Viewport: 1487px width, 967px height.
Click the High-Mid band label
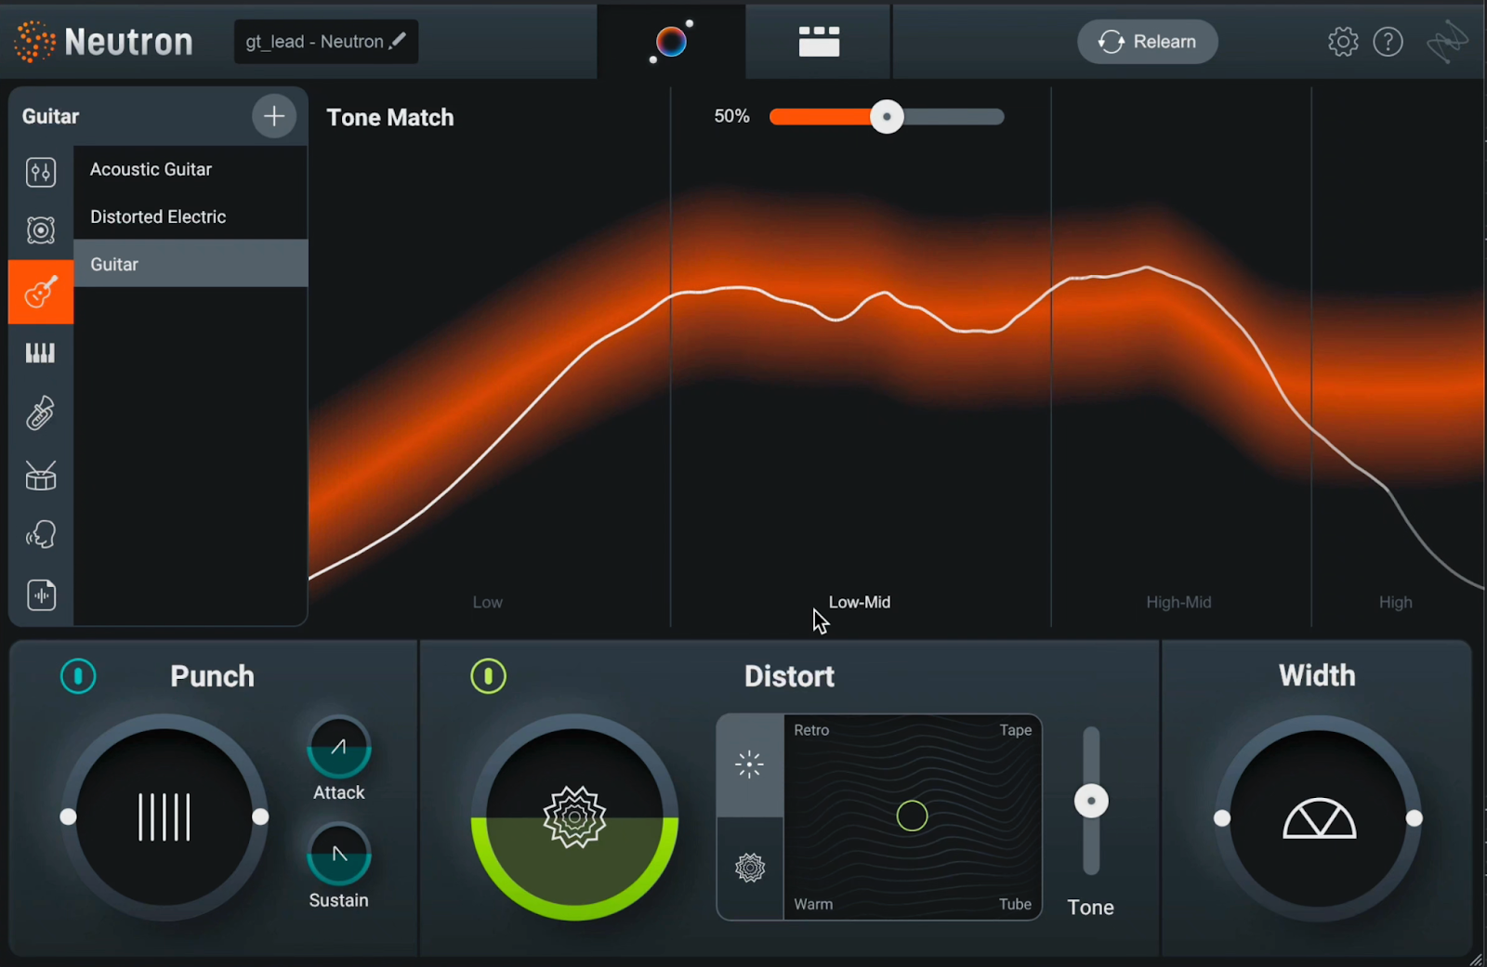click(1178, 602)
